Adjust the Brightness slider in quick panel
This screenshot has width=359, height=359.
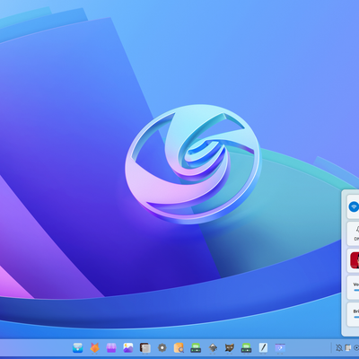pyautogui.click(x=356, y=317)
